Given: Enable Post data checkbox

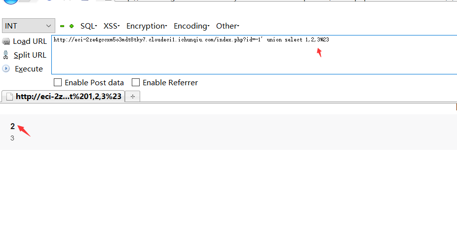Looking at the screenshot, I should [x=58, y=82].
